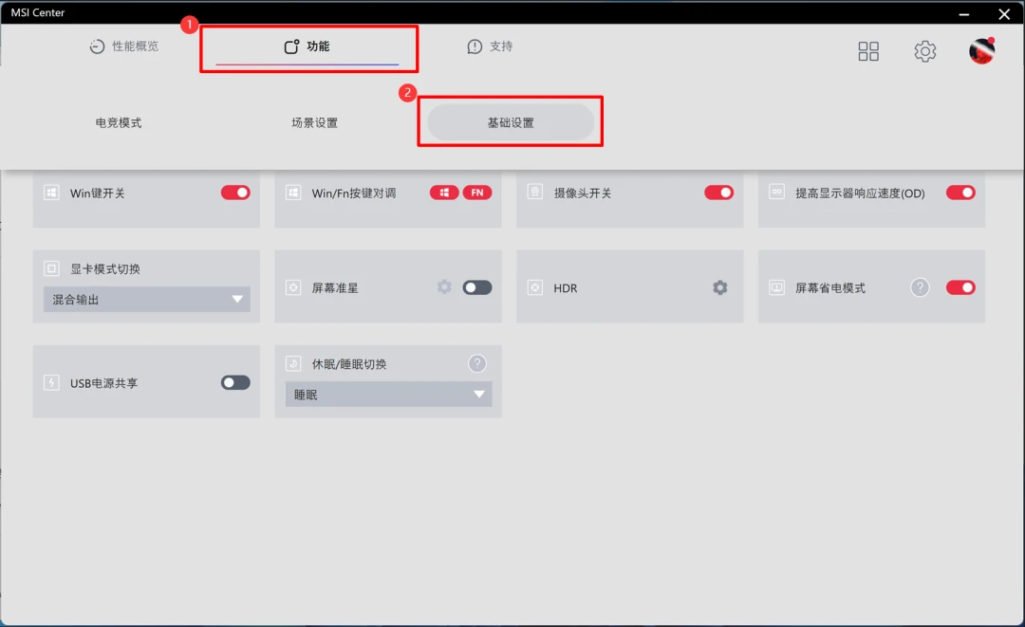Click the 休眠/睡眠切换 label

349,364
